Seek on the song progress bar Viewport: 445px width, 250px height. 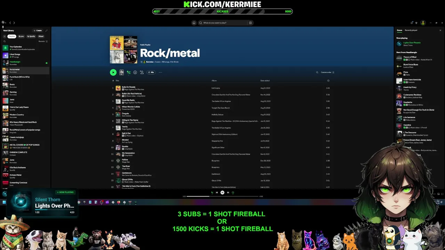coord(222,197)
